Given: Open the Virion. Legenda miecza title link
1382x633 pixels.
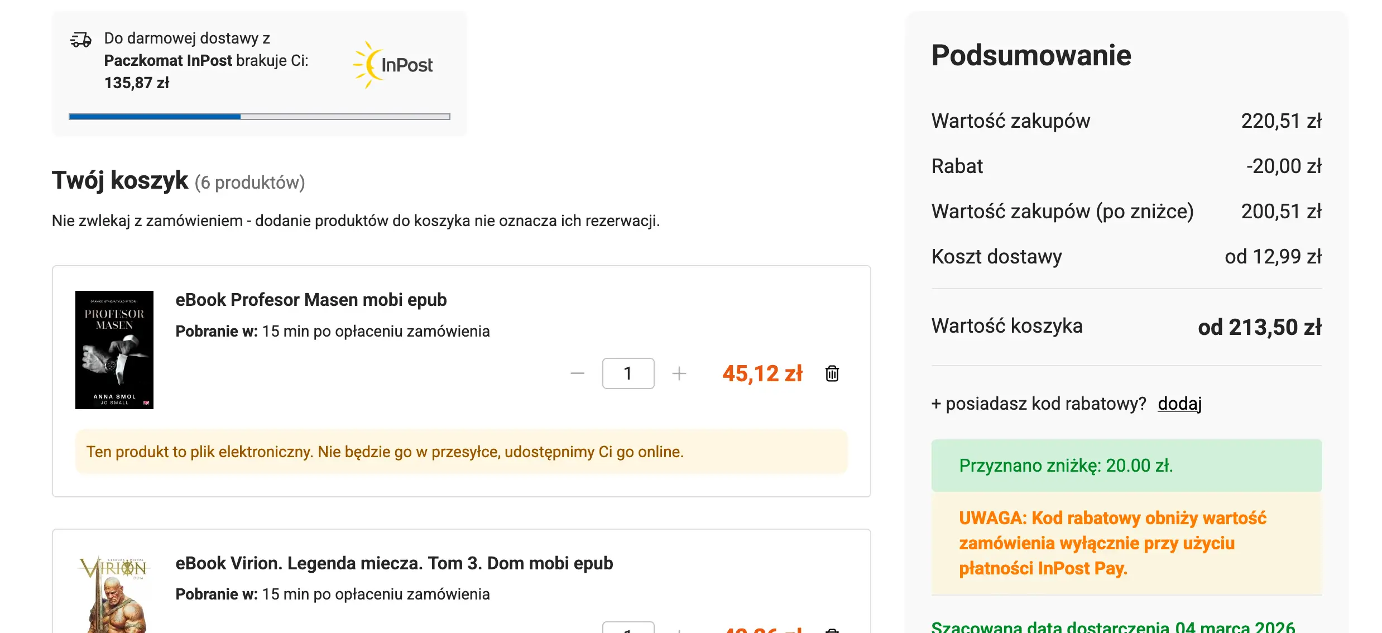Looking at the screenshot, I should (x=395, y=563).
